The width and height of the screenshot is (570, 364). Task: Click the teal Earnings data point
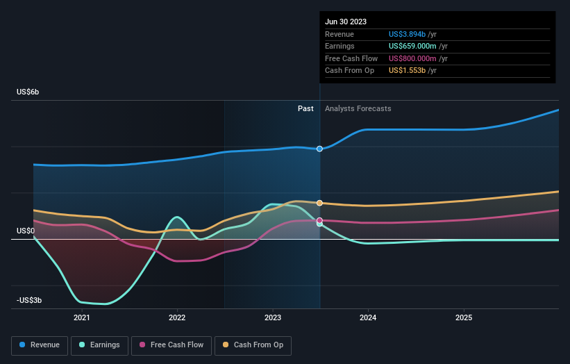319,224
